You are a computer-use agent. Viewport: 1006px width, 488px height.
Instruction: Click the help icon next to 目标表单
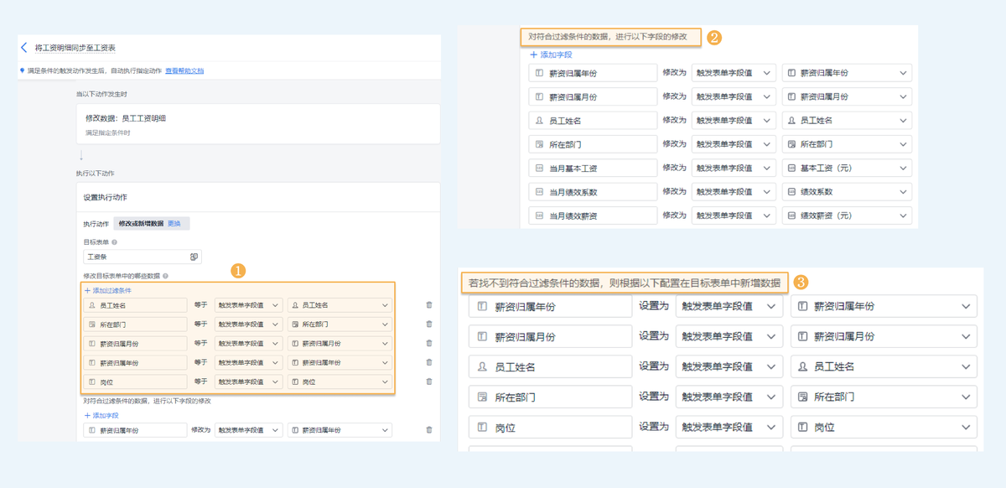(x=114, y=242)
